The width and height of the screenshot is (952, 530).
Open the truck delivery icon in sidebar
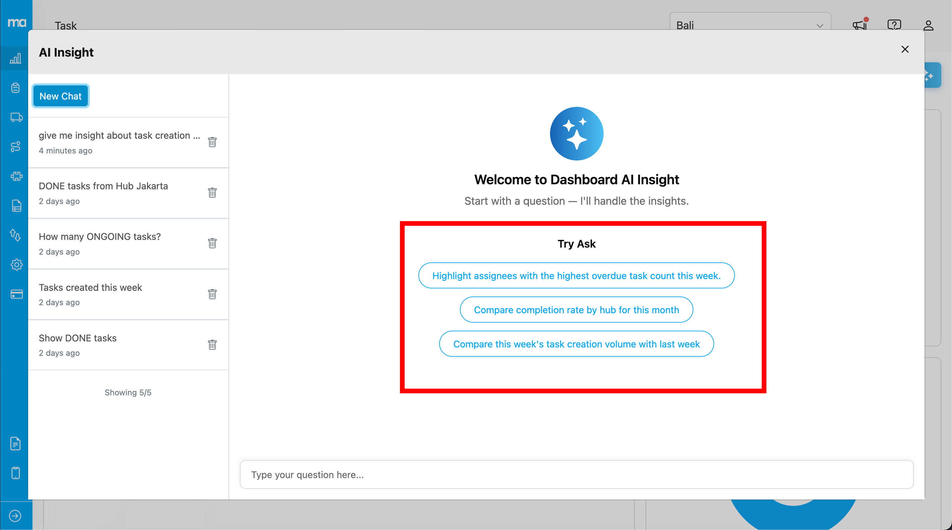16,118
